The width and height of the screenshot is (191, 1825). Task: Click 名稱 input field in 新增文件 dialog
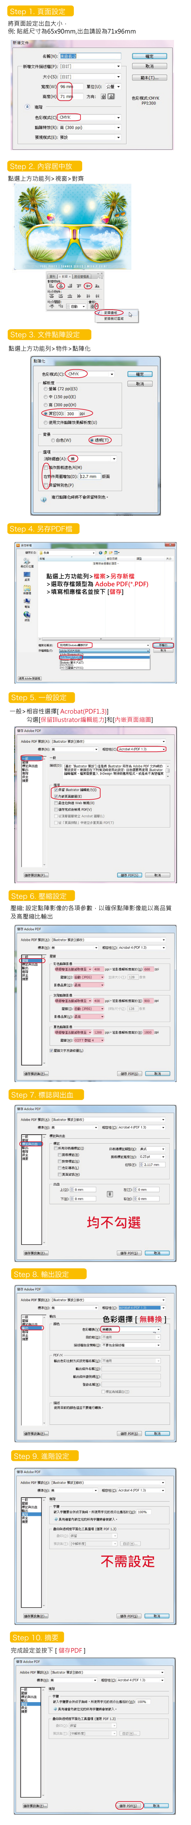(x=90, y=56)
